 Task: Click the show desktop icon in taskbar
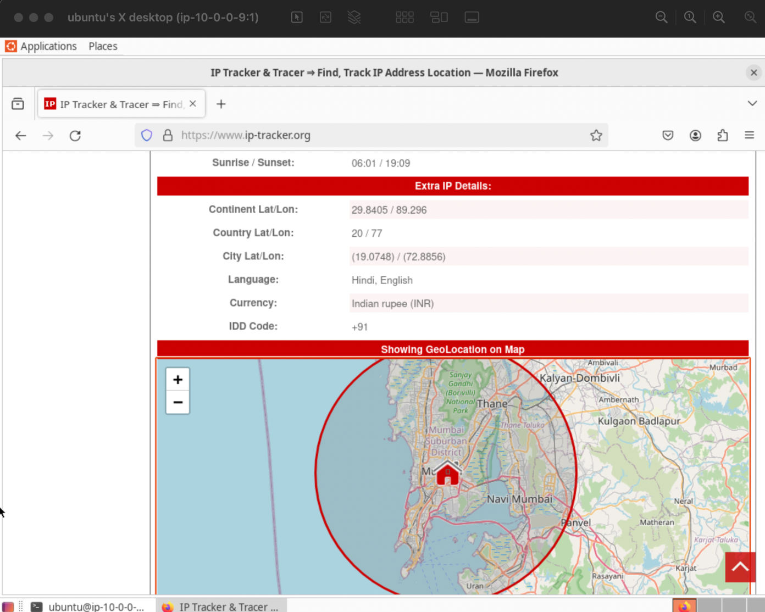tap(8, 607)
